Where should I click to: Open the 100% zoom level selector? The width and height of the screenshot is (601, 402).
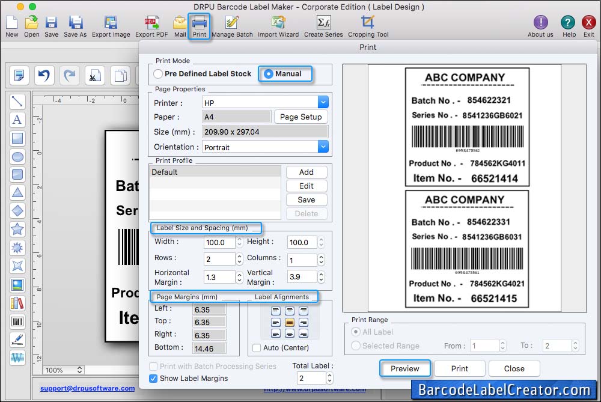pyautogui.click(x=64, y=370)
